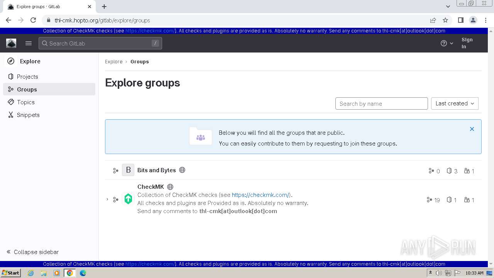Click member count icon for CheckMK
494x278 pixels.
point(467,200)
